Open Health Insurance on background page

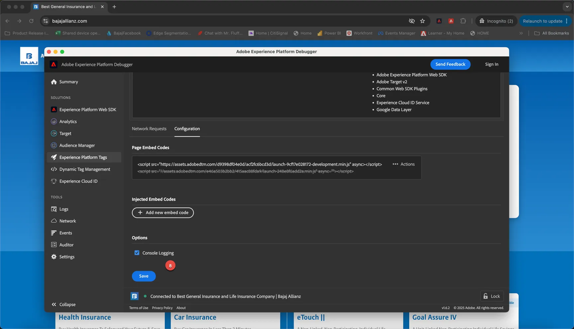[85, 317]
